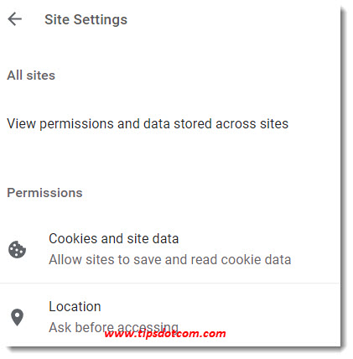Go back using the left arrow icon

(14, 19)
